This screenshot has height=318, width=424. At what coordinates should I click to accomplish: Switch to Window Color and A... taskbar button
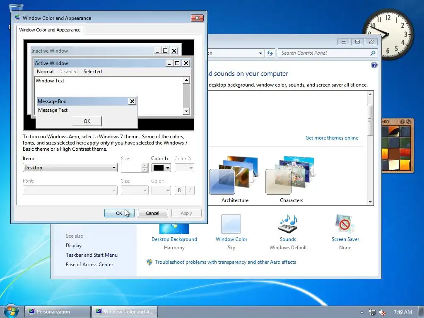click(124, 312)
